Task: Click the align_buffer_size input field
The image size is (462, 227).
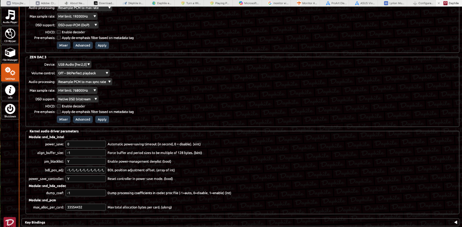Action: point(86,153)
